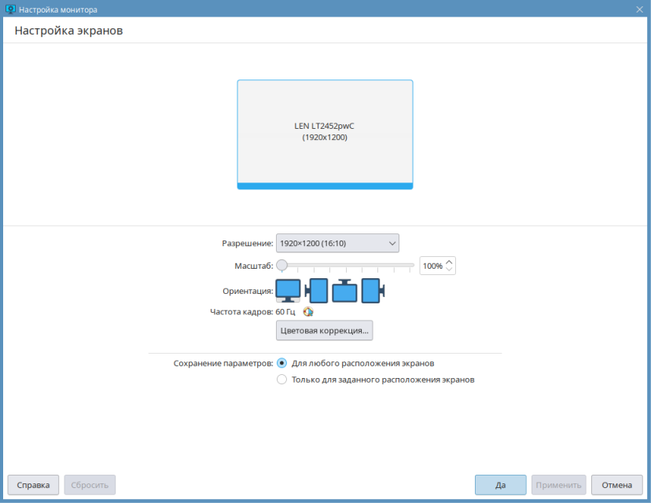Decrease scale with spinbox down arrow
The image size is (651, 503).
449,270
